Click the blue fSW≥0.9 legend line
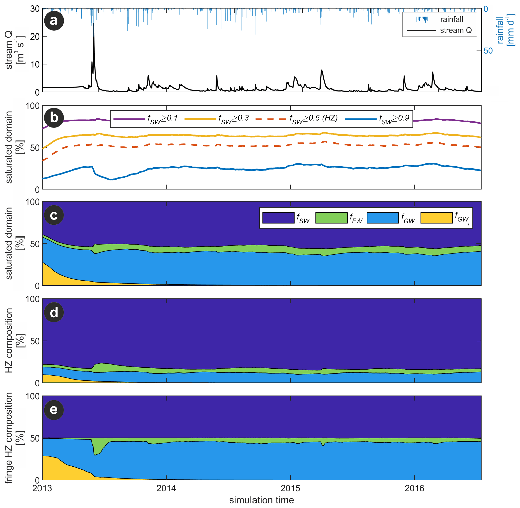 [361, 119]
